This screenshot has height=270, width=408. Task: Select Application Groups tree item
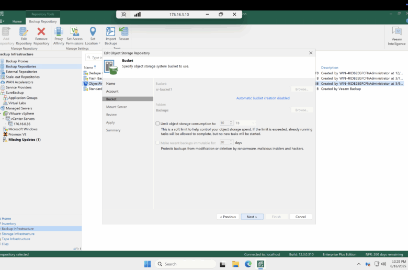22,98
